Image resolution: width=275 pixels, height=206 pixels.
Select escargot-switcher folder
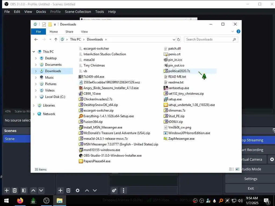coord(96,49)
